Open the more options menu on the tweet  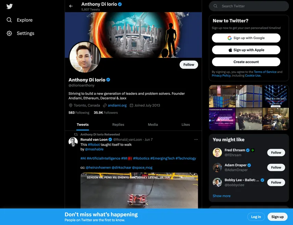click(196, 139)
